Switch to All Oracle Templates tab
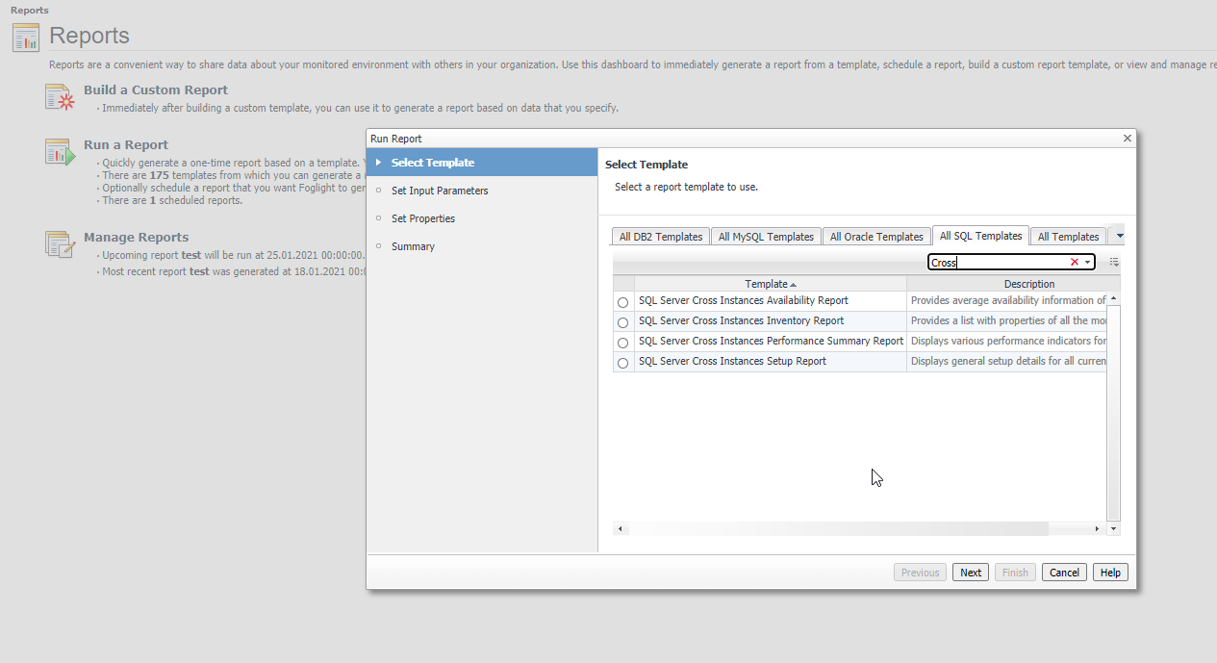 click(x=876, y=237)
